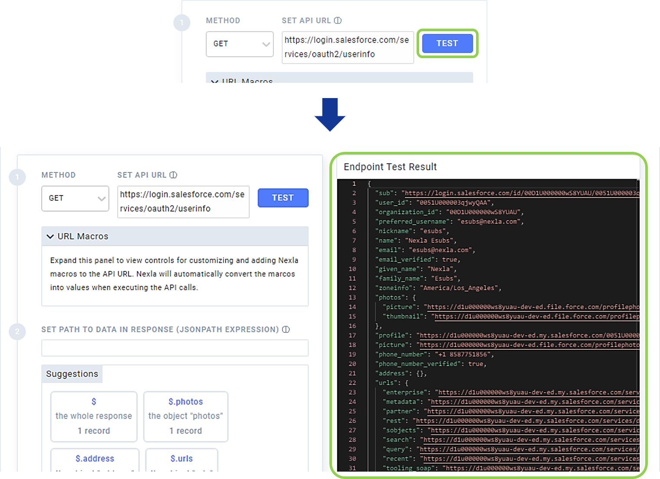Click the "family_name": "Esubs" line
The width and height of the screenshot is (660, 479).
(x=417, y=279)
